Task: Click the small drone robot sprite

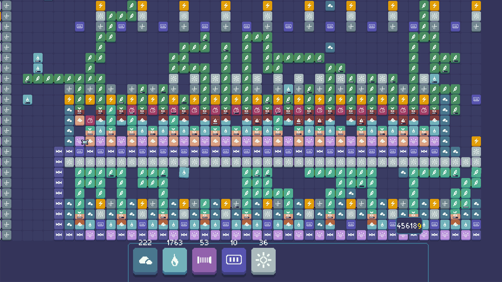Action: pos(85,142)
